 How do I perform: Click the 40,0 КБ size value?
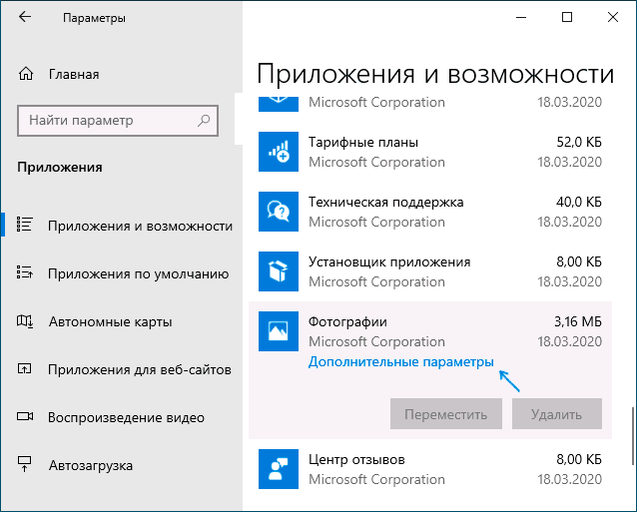coord(579,202)
